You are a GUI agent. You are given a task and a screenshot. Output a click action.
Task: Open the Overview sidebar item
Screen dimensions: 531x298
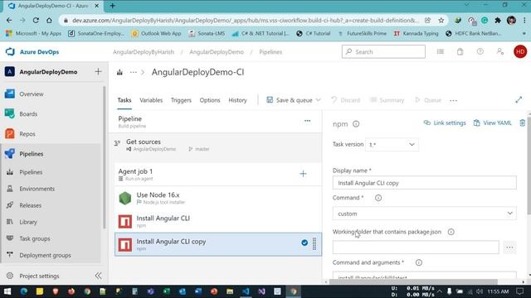click(32, 94)
